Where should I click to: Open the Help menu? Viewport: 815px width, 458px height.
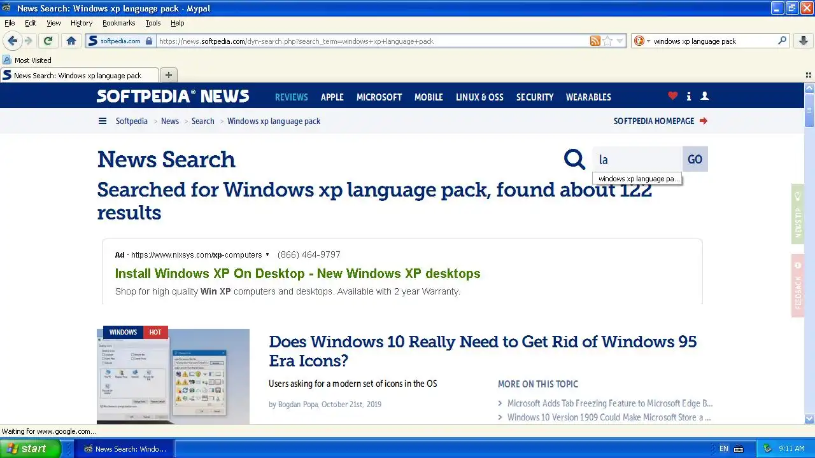[178, 23]
